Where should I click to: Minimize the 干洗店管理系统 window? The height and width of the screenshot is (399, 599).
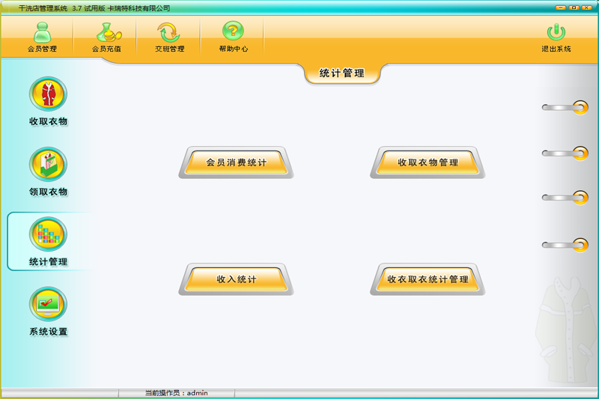(561, 7)
